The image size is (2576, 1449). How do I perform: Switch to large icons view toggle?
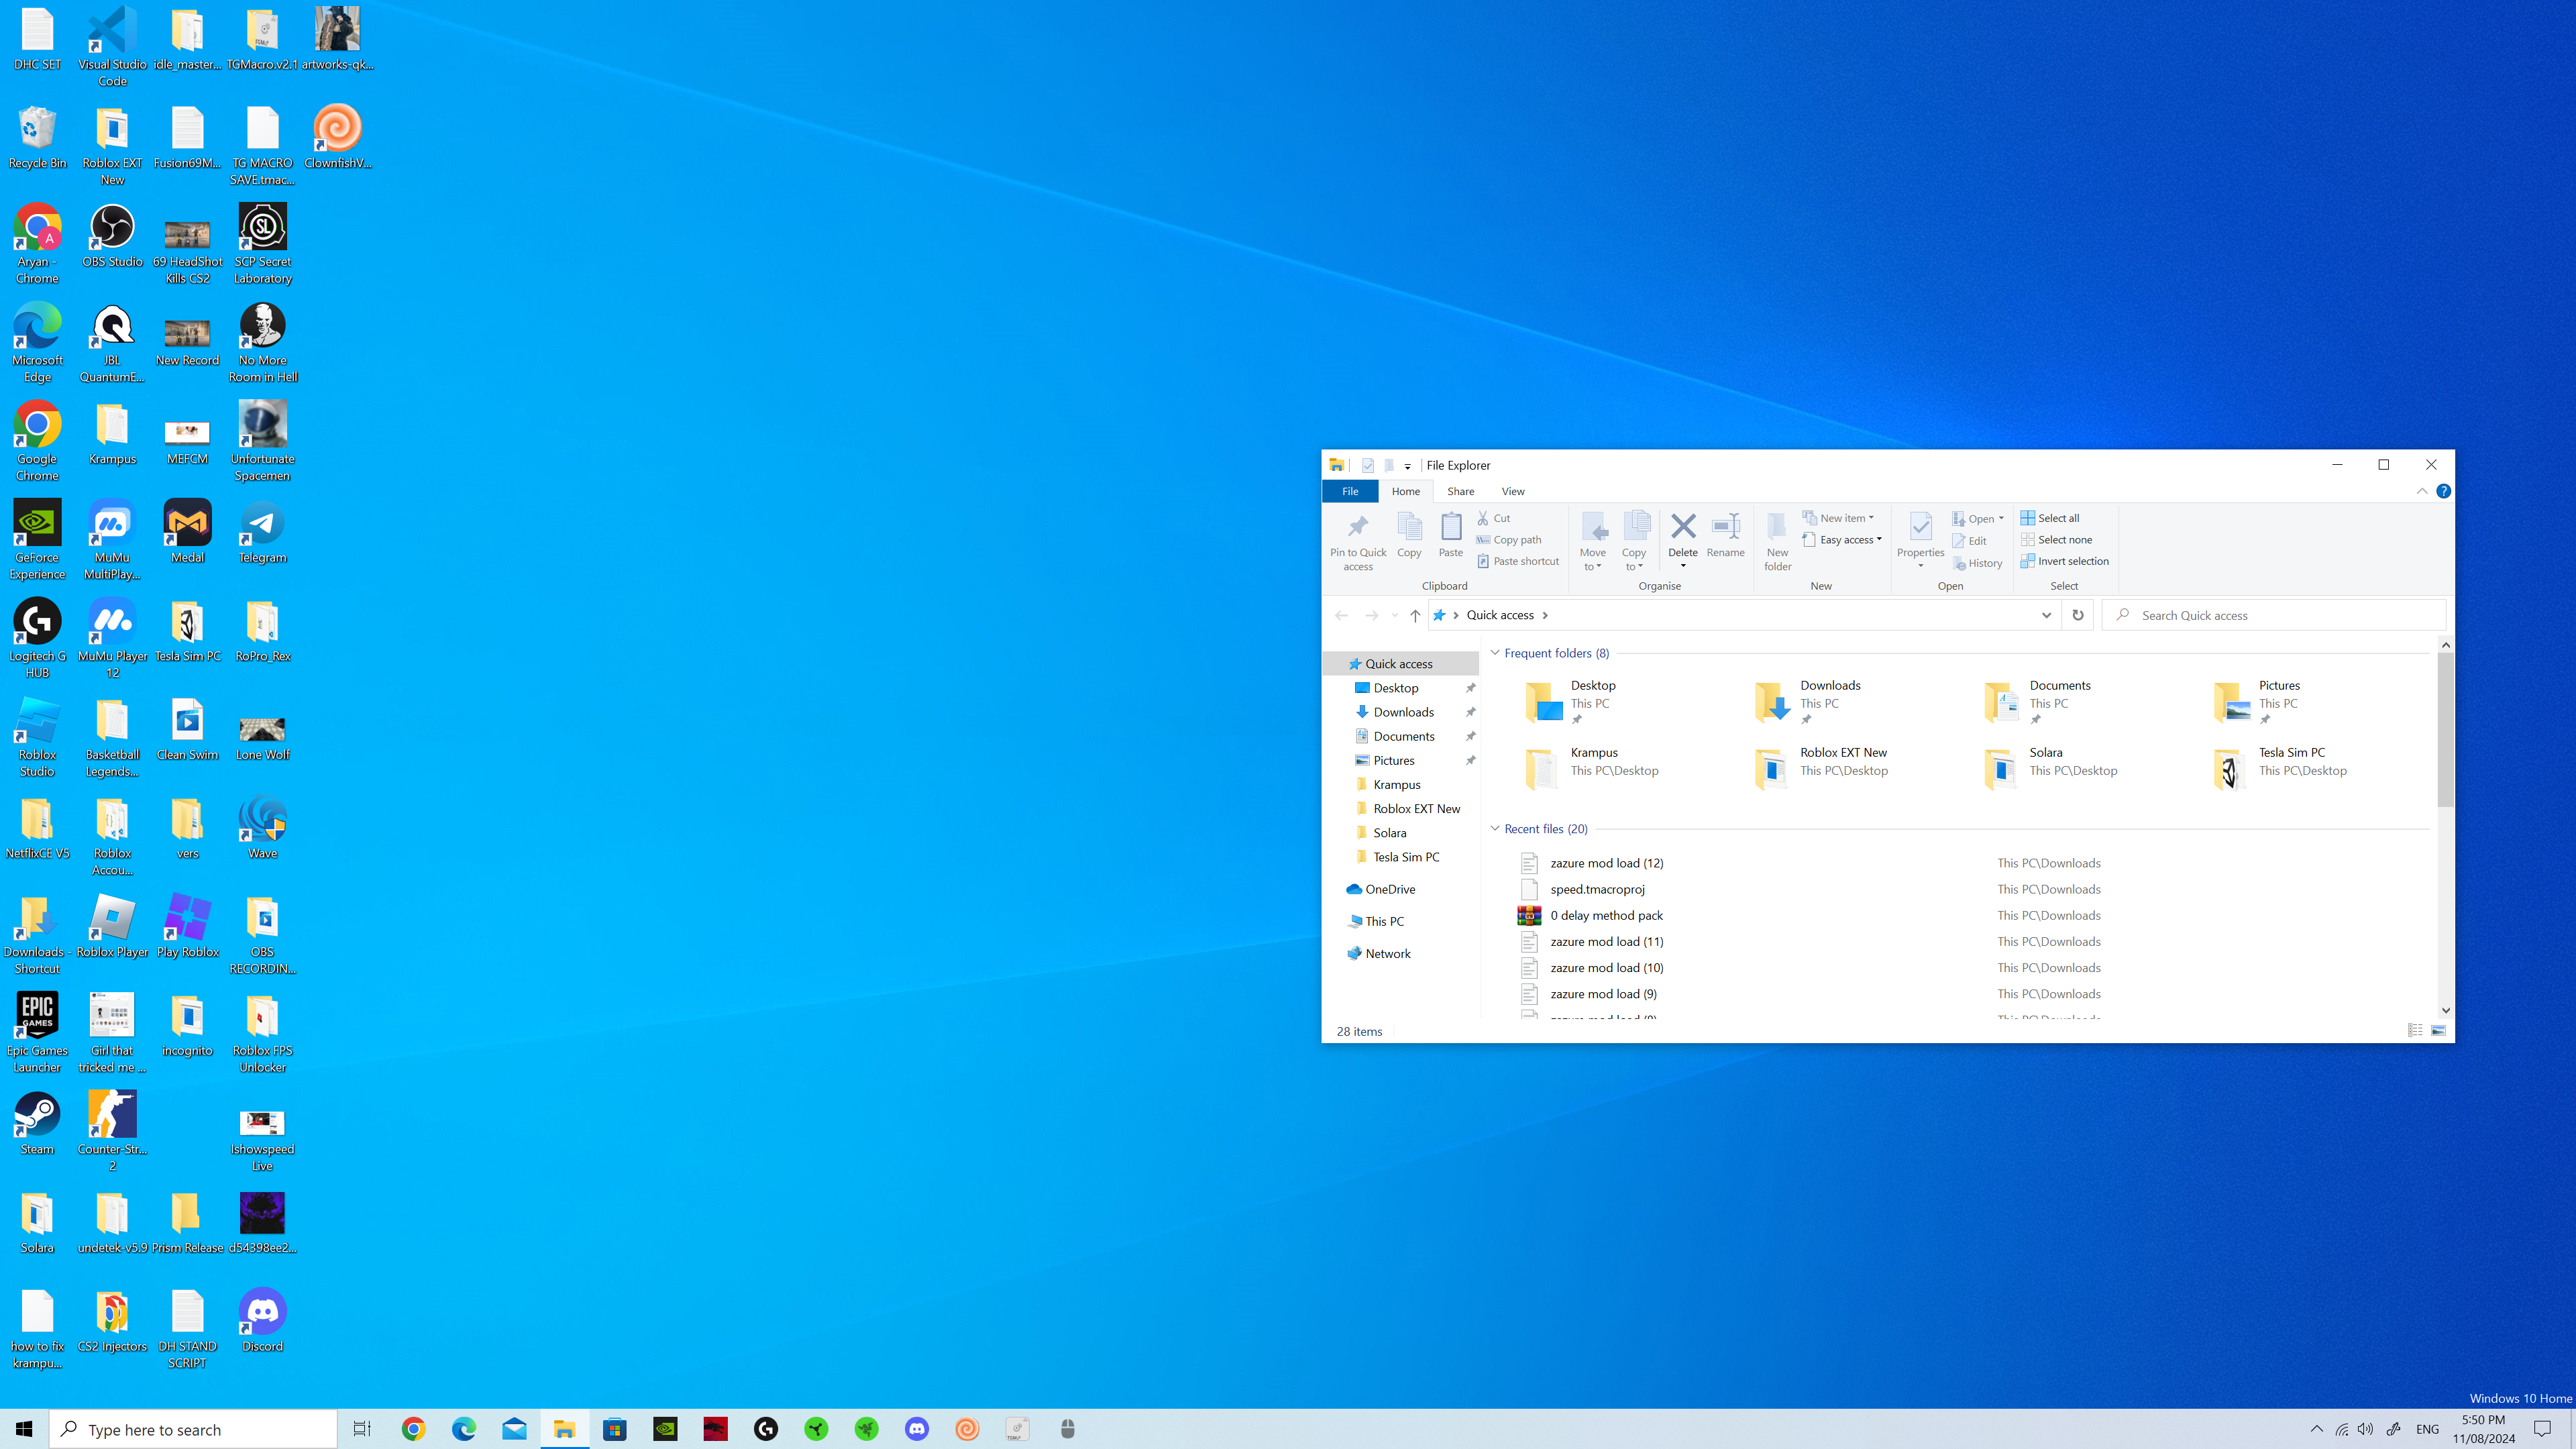[2438, 1031]
